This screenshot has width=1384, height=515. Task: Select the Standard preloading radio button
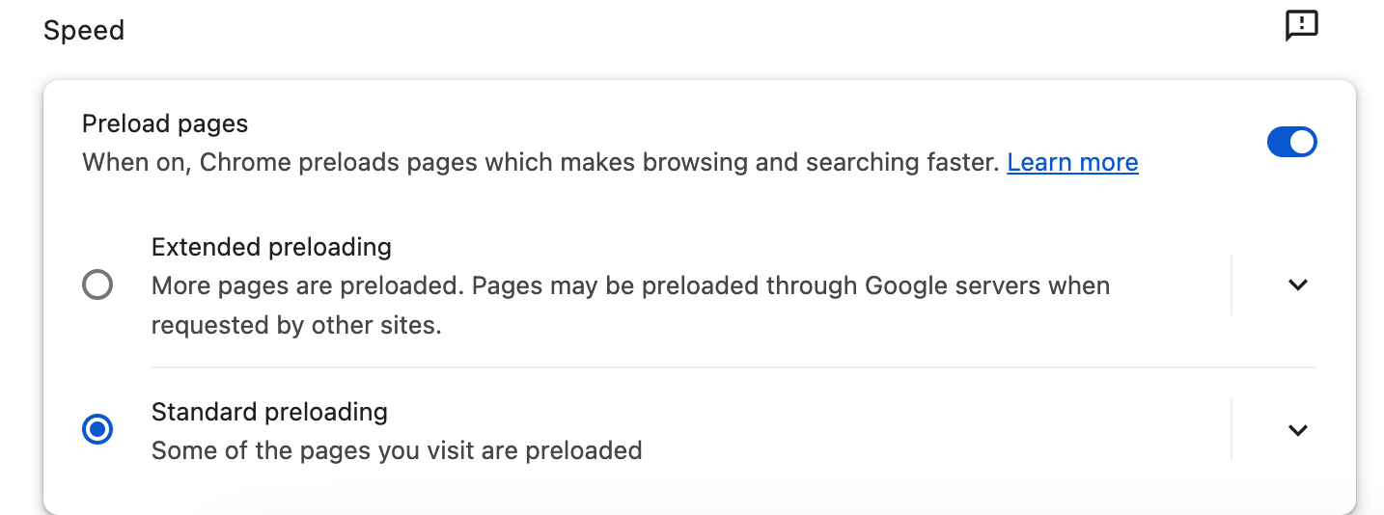click(x=97, y=430)
